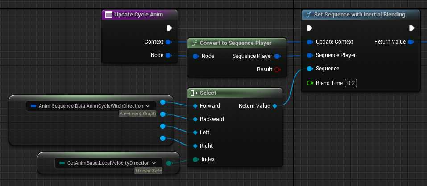Click the Pre-Event Graph label

[x=137, y=114]
